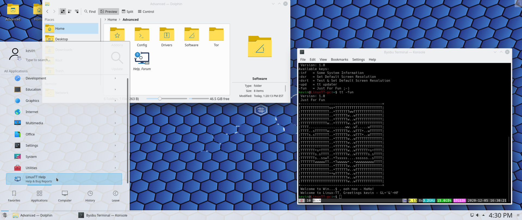The height and width of the screenshot is (220, 522).
Task: Open Konsole Bookmarks menu
Action: 339,59
